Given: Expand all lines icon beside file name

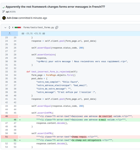Looking at the screenshot, I should point(9,28).
